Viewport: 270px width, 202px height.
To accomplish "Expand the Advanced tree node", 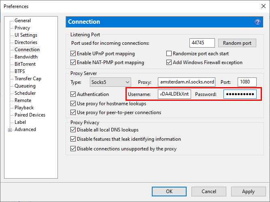I will [10, 130].
